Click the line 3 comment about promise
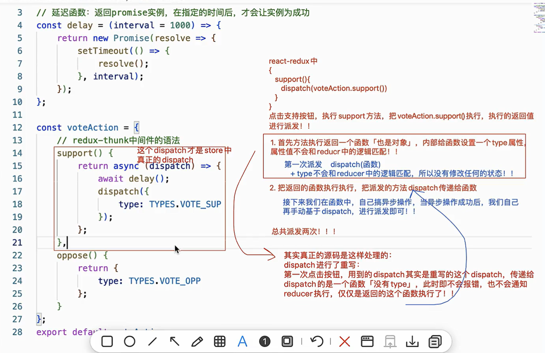 [x=173, y=13]
